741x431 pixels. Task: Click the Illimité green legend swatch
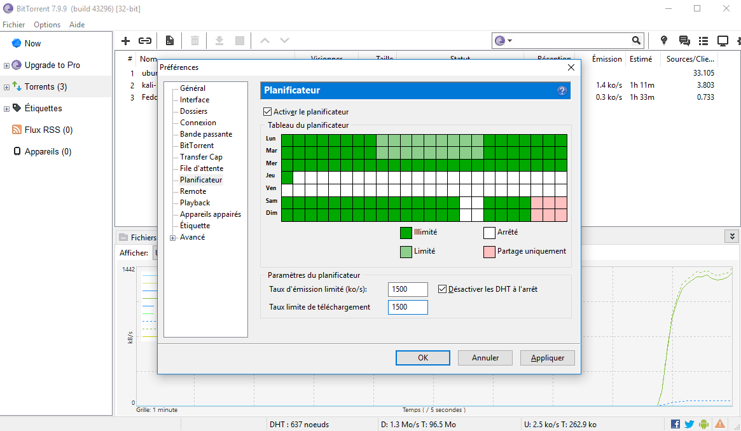point(406,233)
